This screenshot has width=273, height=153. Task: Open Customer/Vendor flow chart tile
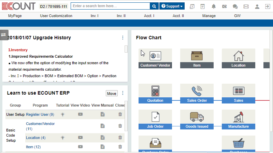tap(155, 58)
